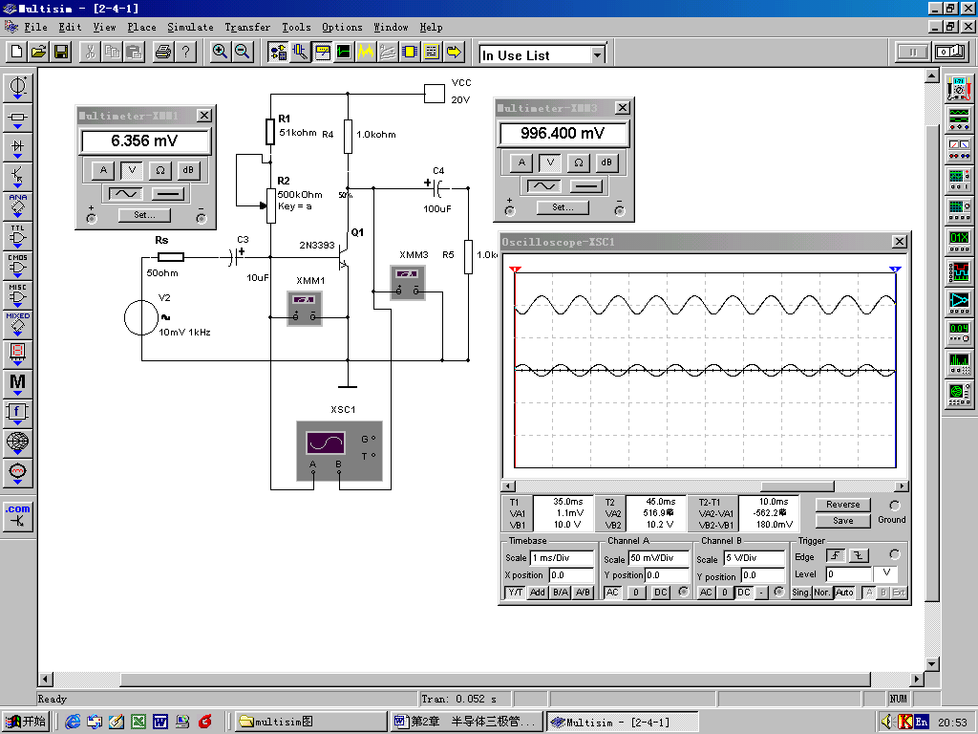Screen dimensions: 978x734
Task: Click blue T2 cursor marker on oscilloscope
Action: pyautogui.click(x=895, y=270)
